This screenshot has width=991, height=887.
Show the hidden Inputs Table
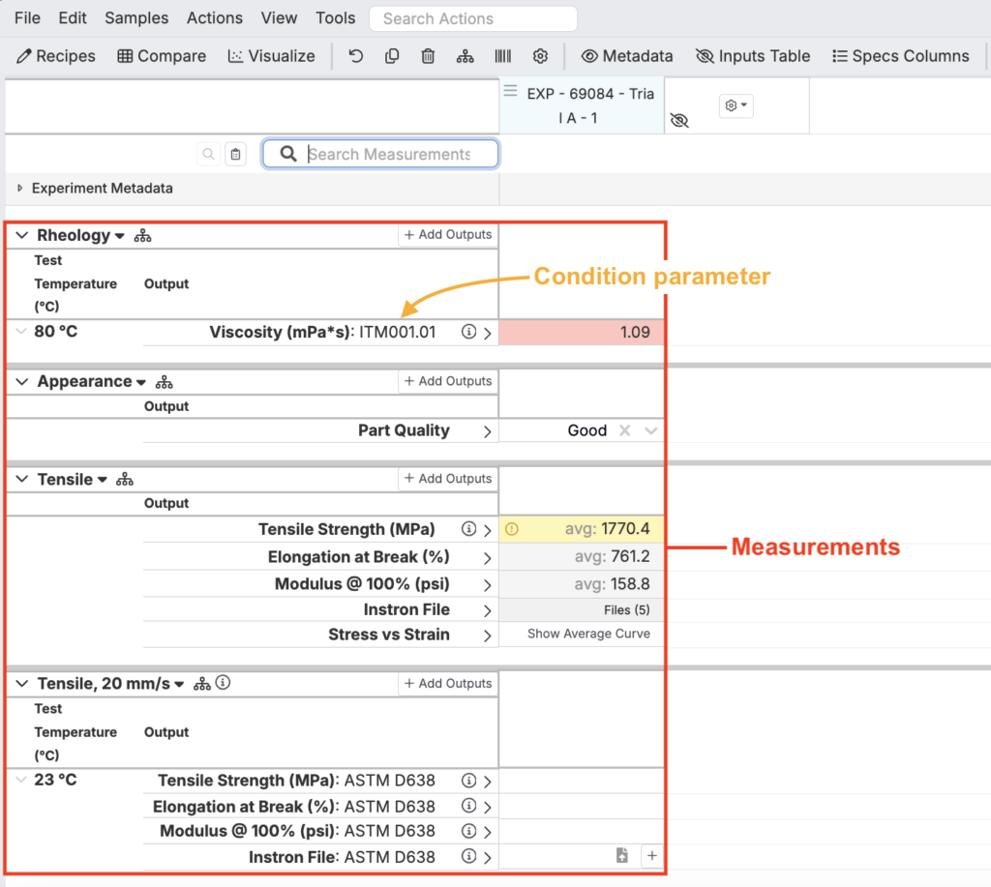click(753, 56)
